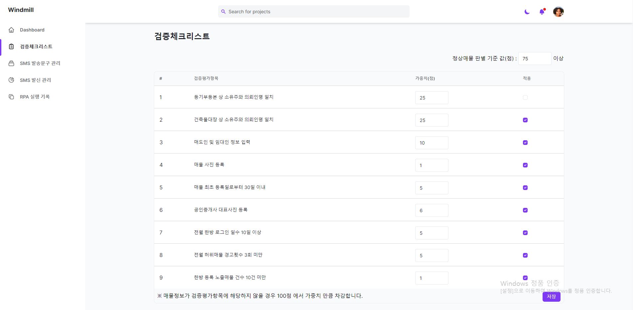This screenshot has width=633, height=310.
Task: Disable the 전월 허위매물 경고횟수 3회 미만 checkbox
Action: coord(525,255)
